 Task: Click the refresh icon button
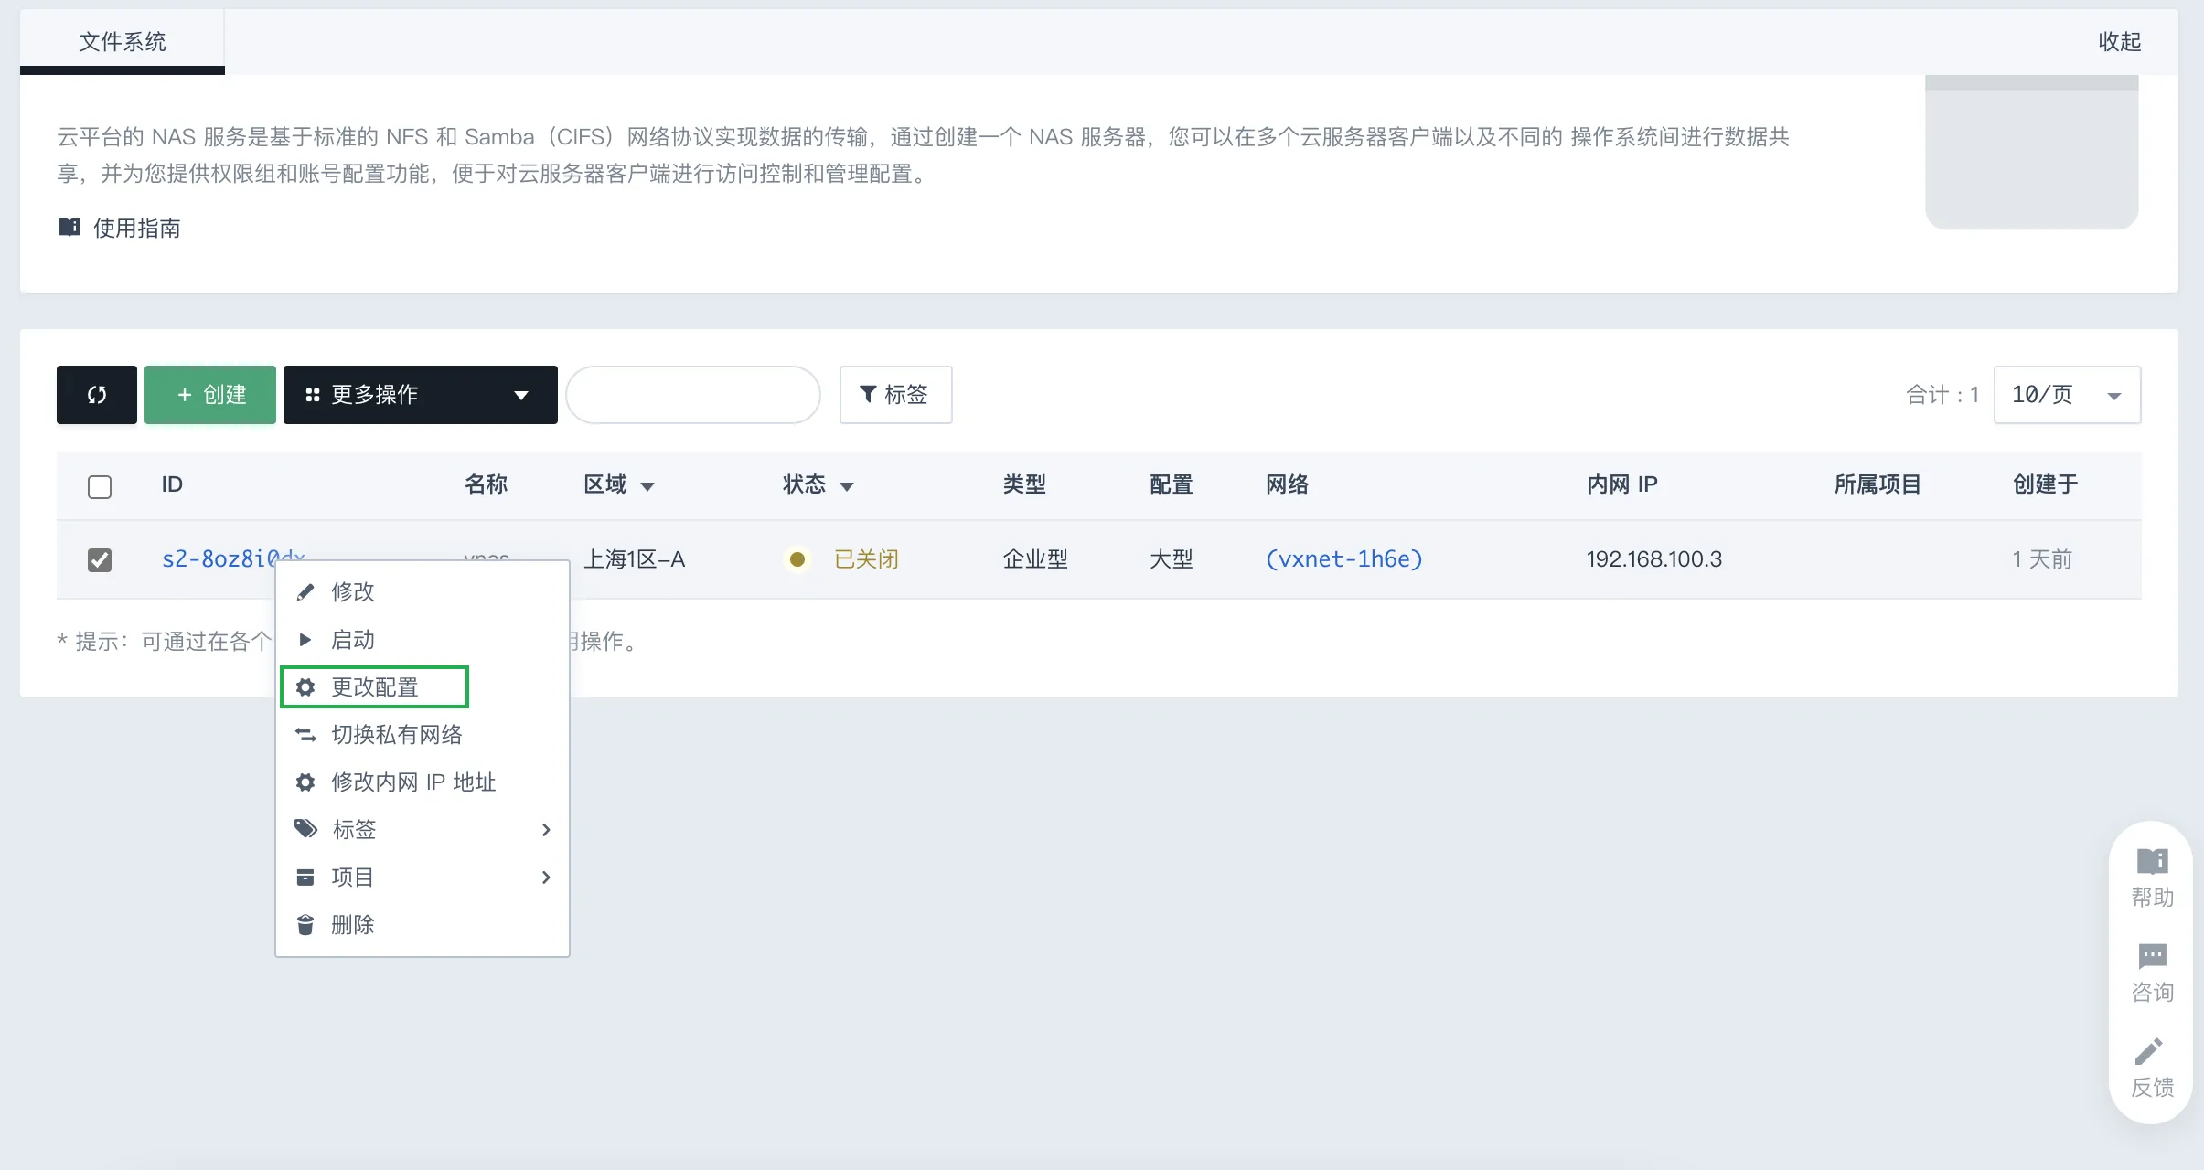pyautogui.click(x=97, y=395)
